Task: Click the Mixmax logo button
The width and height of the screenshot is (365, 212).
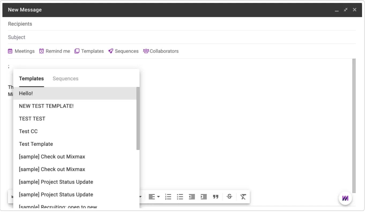Action: [x=345, y=198]
